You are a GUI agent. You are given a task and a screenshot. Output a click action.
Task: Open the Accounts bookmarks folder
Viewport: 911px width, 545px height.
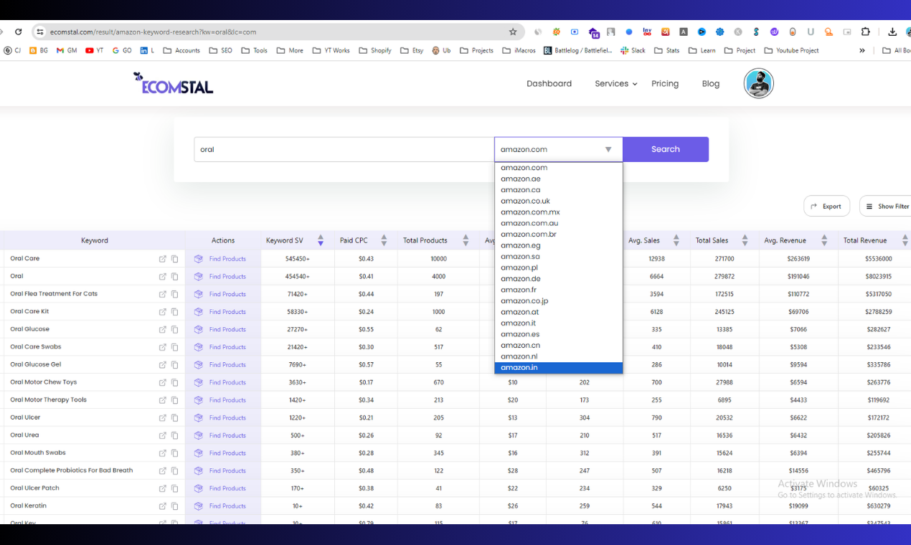click(x=181, y=50)
